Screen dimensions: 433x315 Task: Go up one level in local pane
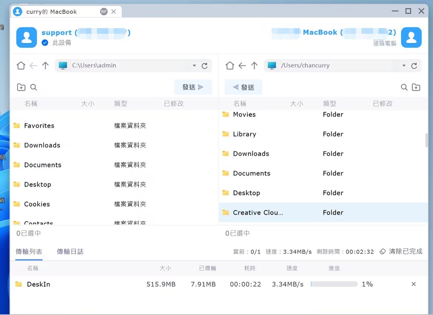[45, 66]
